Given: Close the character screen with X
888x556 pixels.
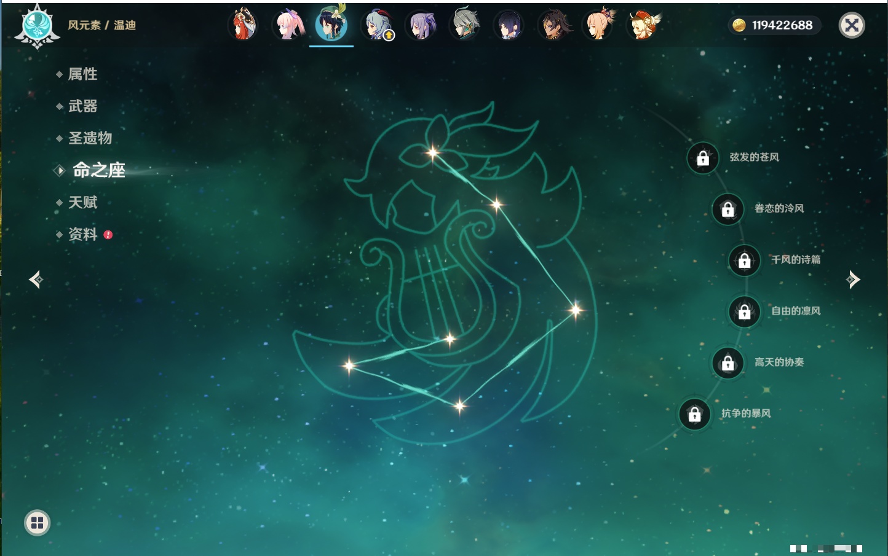Looking at the screenshot, I should click(x=852, y=25).
